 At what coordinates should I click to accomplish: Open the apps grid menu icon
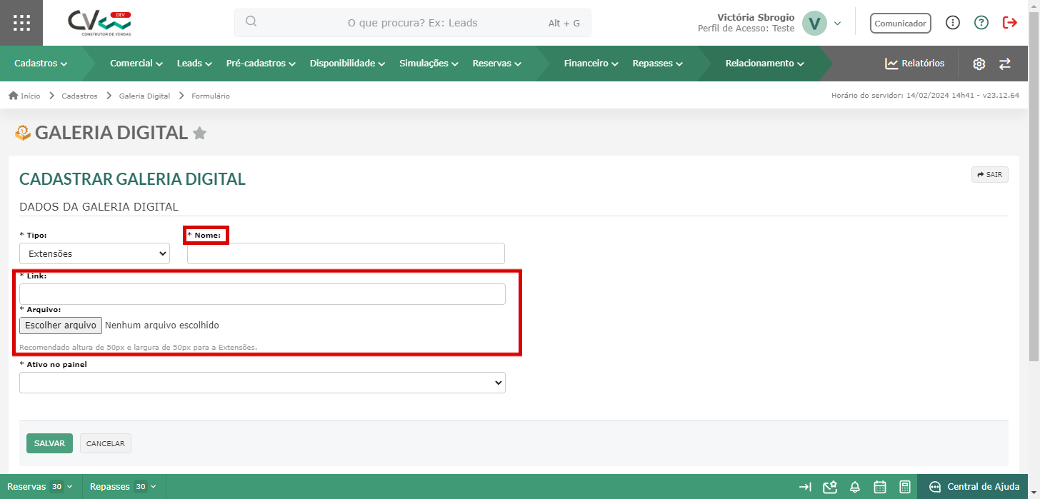[x=21, y=23]
